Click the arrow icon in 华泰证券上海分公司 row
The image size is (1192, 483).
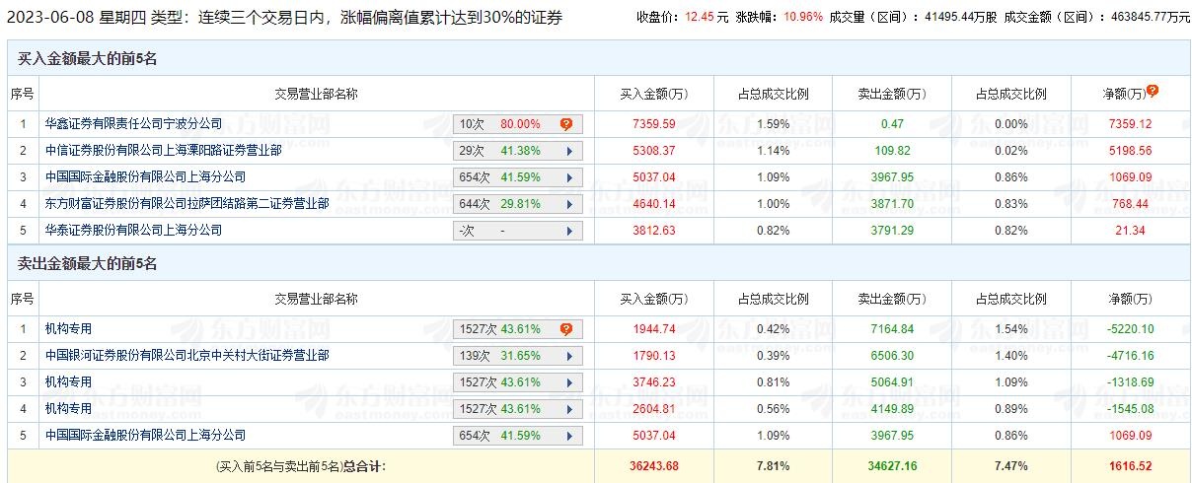pos(569,231)
